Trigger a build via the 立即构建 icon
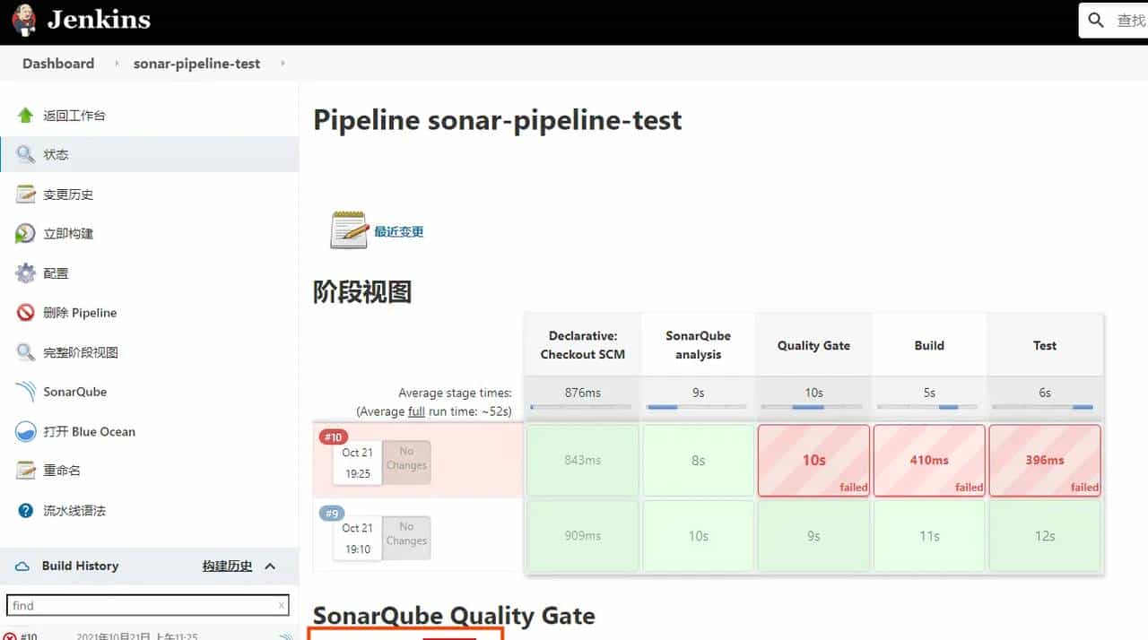 coord(25,233)
